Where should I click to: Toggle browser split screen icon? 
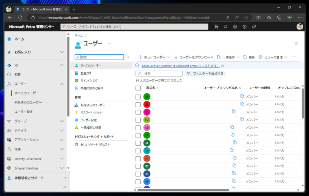pos(258,18)
